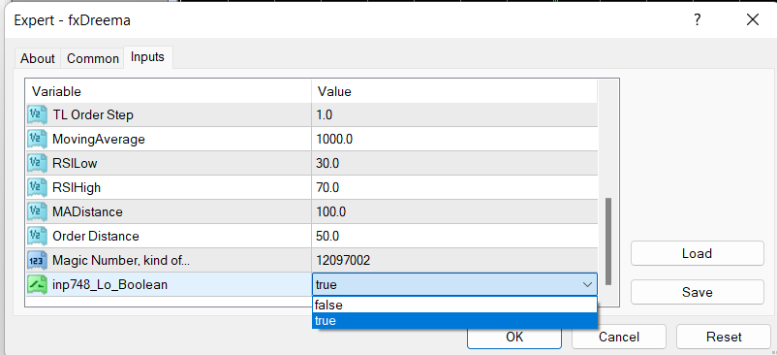Select the Inputs tab
The height and width of the screenshot is (355, 777).
[x=147, y=57]
